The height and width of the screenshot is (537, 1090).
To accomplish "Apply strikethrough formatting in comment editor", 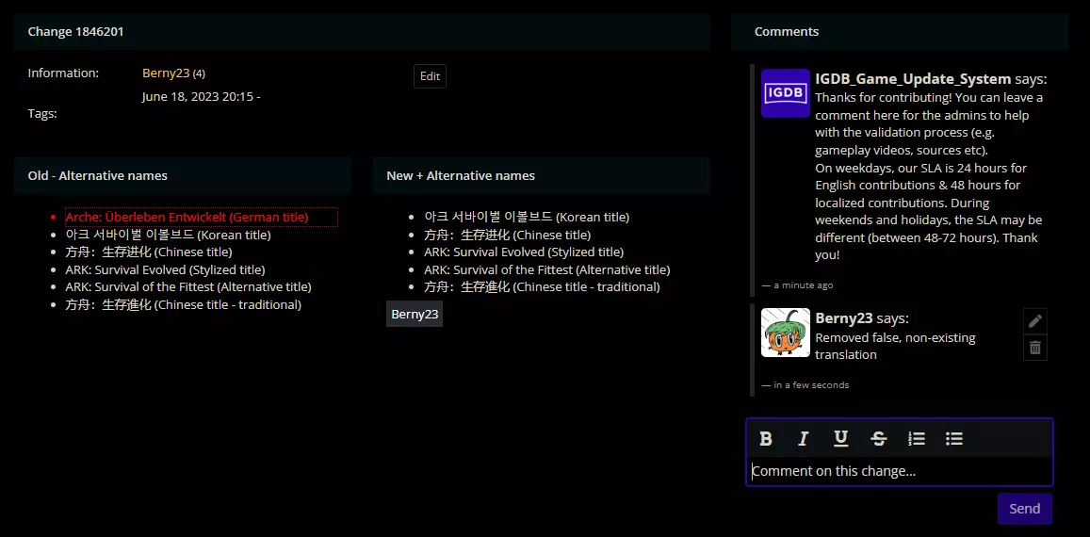I will coord(879,438).
